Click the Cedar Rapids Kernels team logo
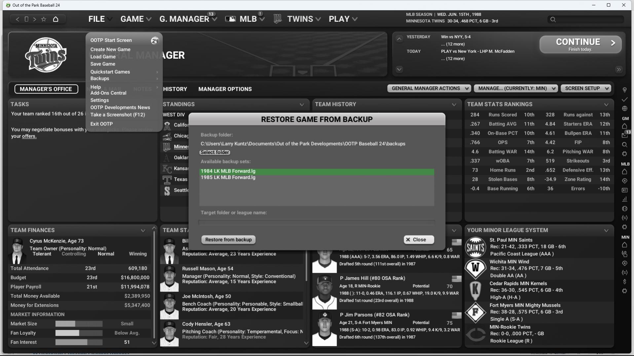The height and width of the screenshot is (356, 634). (475, 290)
